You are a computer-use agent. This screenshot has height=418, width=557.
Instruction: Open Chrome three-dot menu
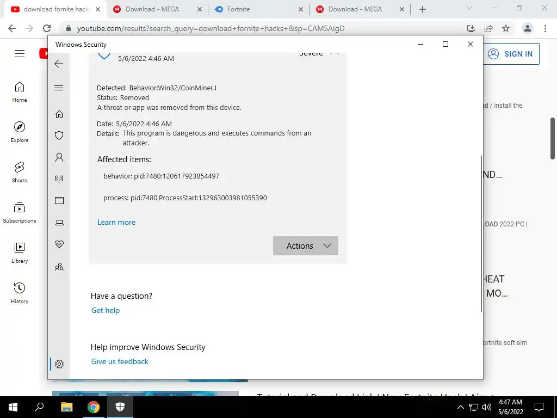[545, 28]
